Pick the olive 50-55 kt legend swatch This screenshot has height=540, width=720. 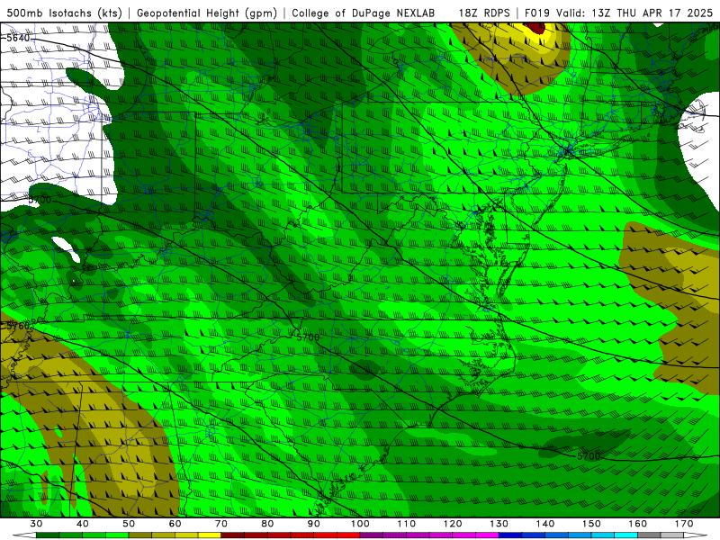pyautogui.click(x=140, y=535)
